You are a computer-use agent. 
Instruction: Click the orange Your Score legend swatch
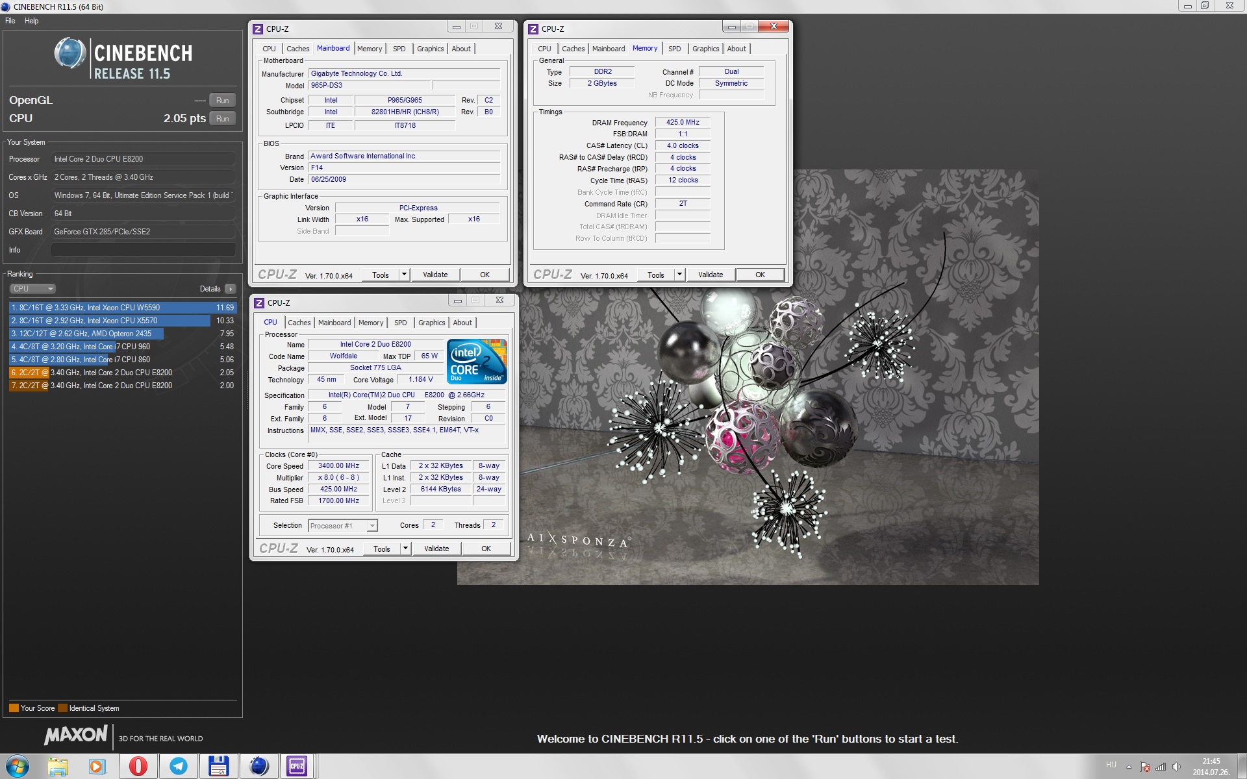pyautogui.click(x=14, y=708)
